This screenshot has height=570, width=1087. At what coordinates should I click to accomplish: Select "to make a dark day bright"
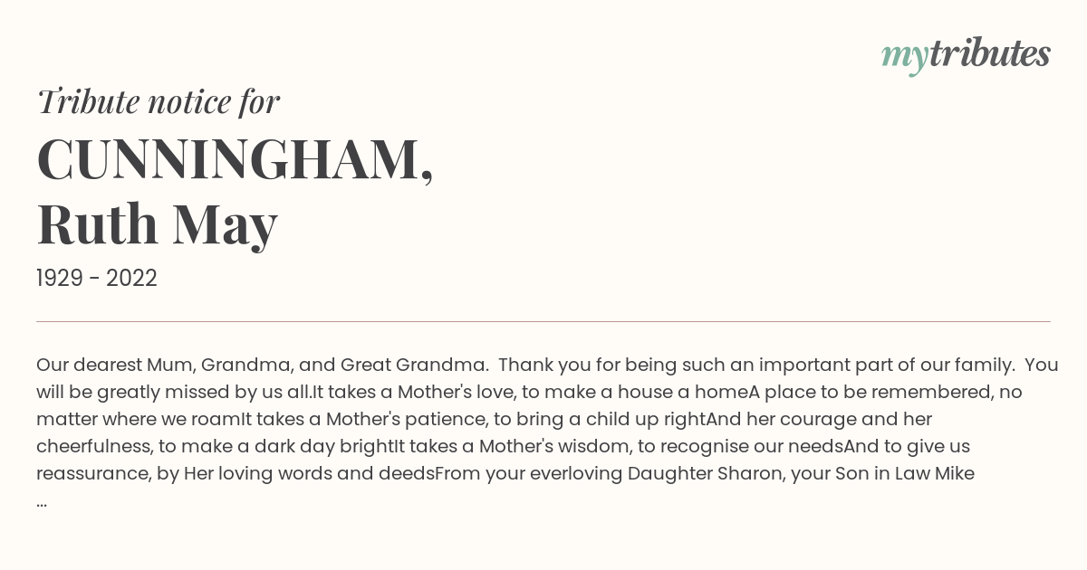tap(282, 447)
